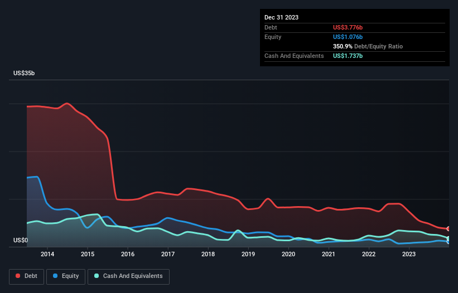
Task: Click the Dec 31 2023 tooltip date
Action: pyautogui.click(x=281, y=17)
